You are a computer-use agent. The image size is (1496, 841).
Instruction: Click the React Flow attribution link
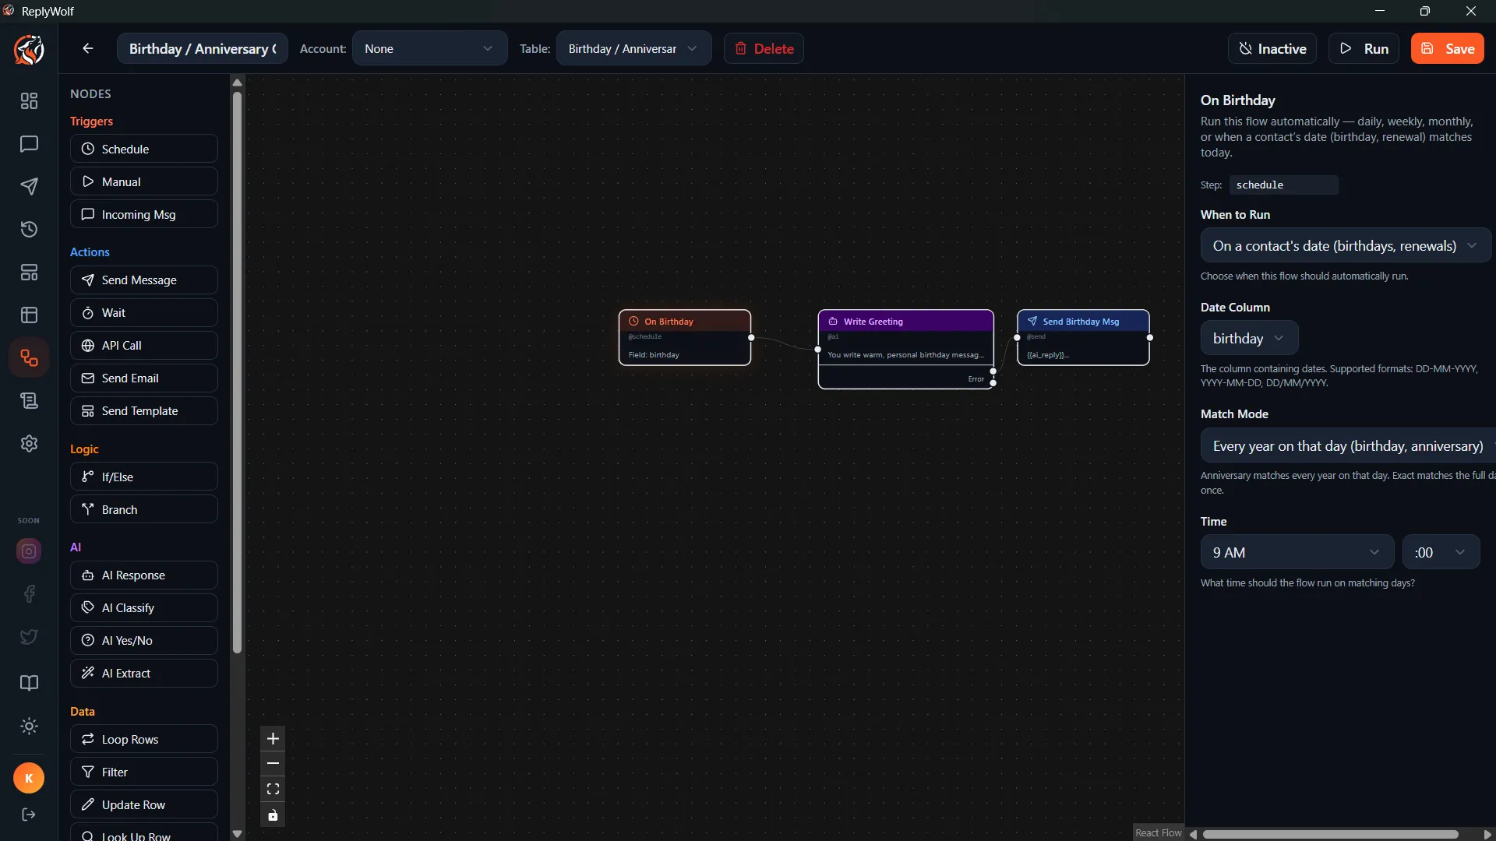tap(1158, 832)
